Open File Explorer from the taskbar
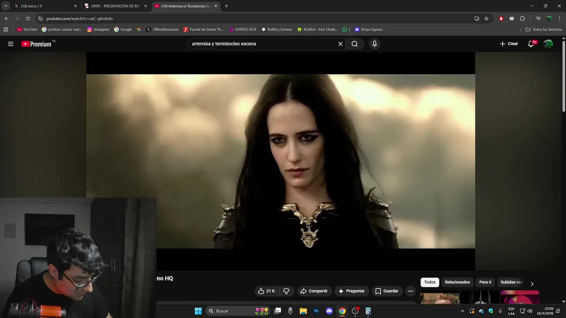 point(303,311)
